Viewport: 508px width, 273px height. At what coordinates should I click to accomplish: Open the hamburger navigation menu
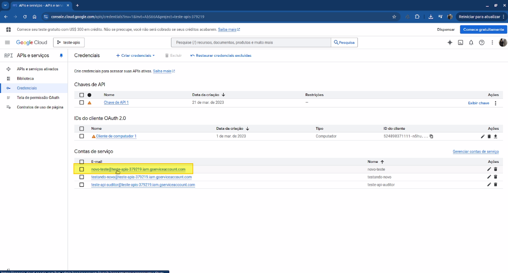(7, 43)
